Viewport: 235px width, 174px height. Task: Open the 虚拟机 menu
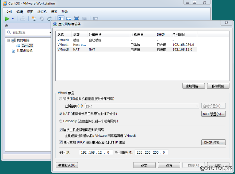point(42,12)
